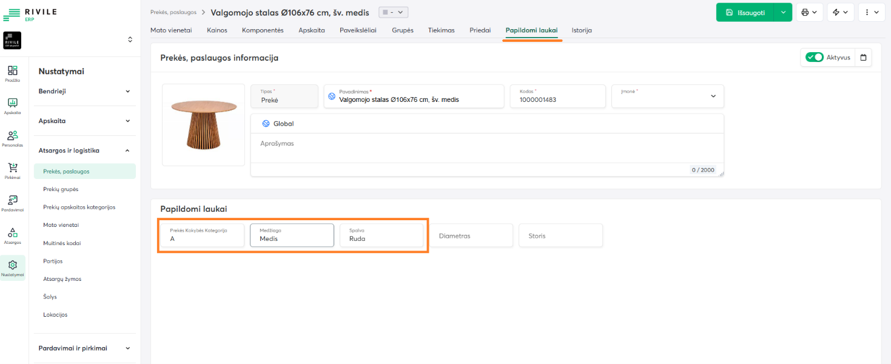Open the Pradžia home sidebar icon
891x364 pixels.
[13, 73]
